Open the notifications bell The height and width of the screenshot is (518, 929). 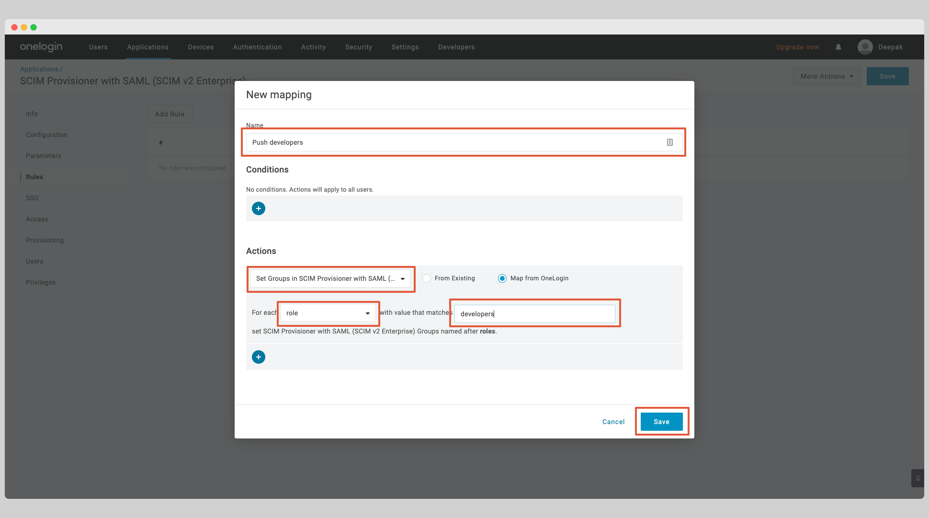(x=838, y=46)
